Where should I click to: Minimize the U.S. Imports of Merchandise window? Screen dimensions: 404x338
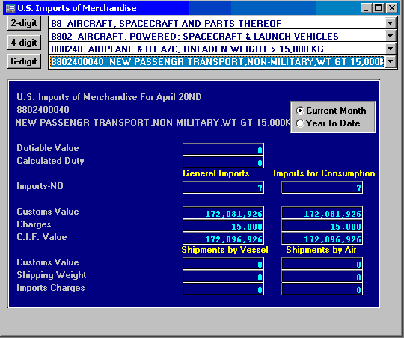click(366, 8)
